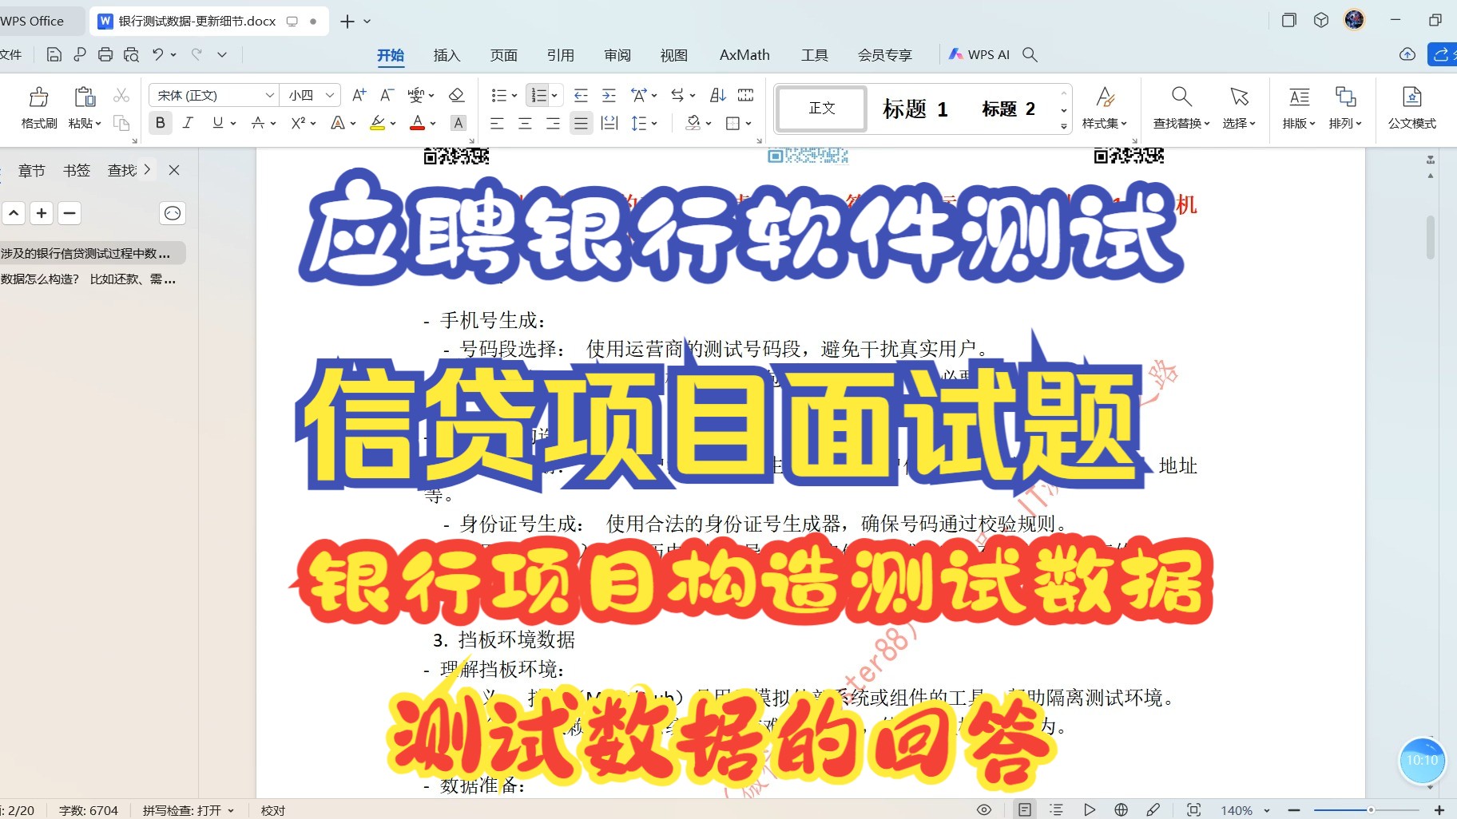Apply the 标题 1 heading style
The width and height of the screenshot is (1457, 819).
pyautogui.click(x=915, y=109)
